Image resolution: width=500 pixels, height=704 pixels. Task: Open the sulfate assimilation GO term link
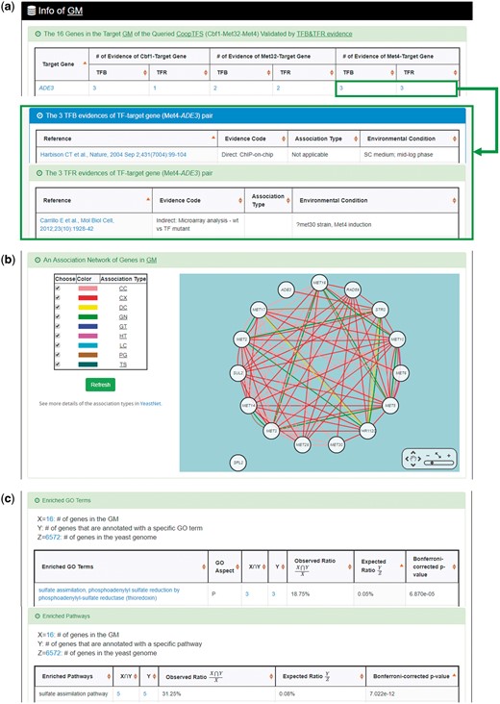point(109,594)
